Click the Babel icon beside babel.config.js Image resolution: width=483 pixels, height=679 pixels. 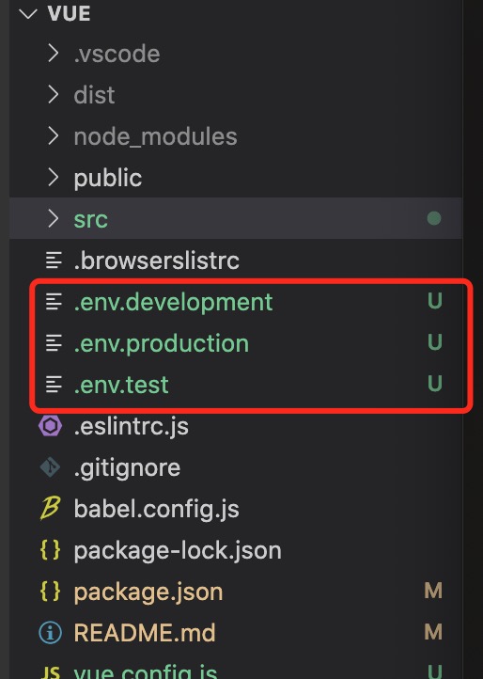tap(50, 509)
